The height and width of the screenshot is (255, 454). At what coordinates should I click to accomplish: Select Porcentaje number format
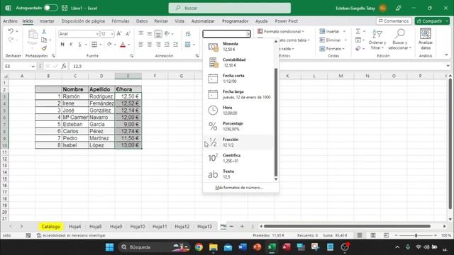pyautogui.click(x=238, y=126)
